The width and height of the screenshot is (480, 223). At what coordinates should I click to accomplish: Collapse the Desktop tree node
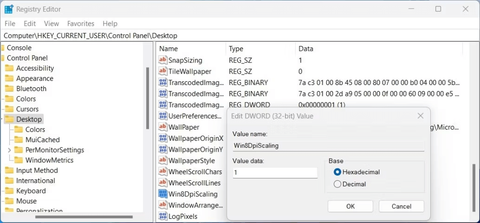tap(2, 120)
